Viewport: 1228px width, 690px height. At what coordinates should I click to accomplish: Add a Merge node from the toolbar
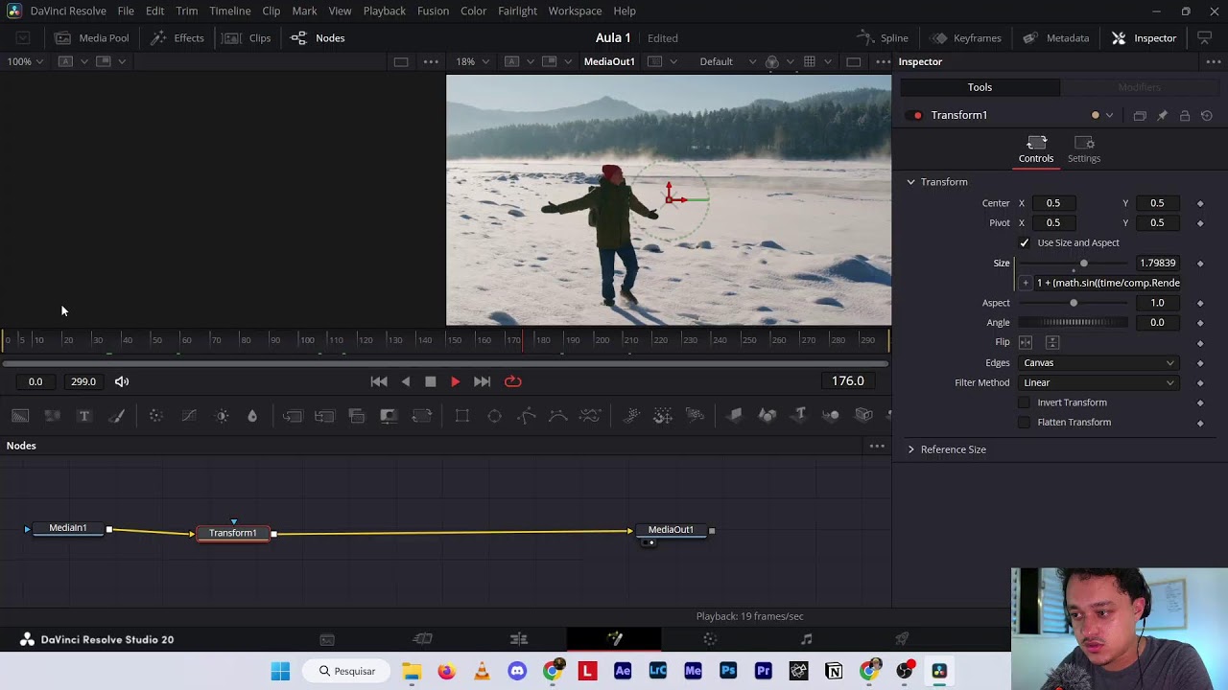point(293,415)
